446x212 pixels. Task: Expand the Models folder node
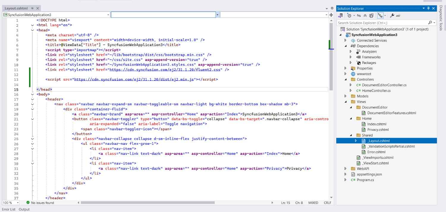(345, 96)
